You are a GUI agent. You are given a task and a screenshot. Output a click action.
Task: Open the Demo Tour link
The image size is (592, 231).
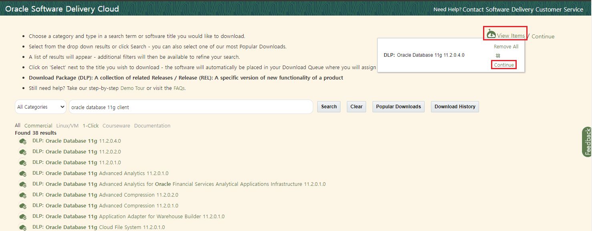(x=133, y=88)
